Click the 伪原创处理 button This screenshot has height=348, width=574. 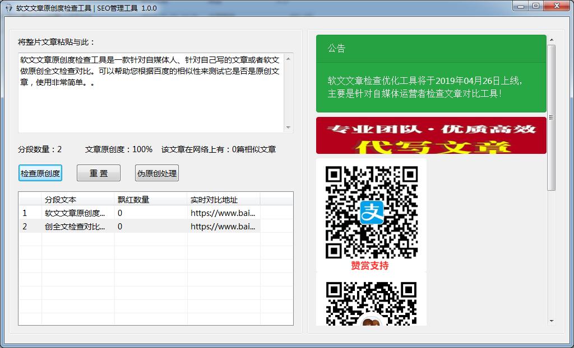tap(157, 173)
